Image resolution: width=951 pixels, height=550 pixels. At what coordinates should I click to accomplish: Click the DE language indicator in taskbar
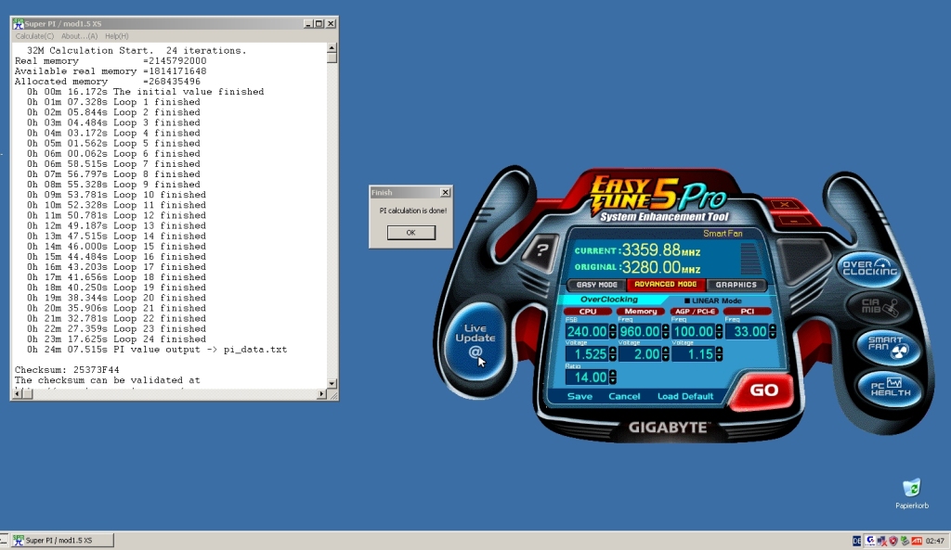(x=856, y=541)
